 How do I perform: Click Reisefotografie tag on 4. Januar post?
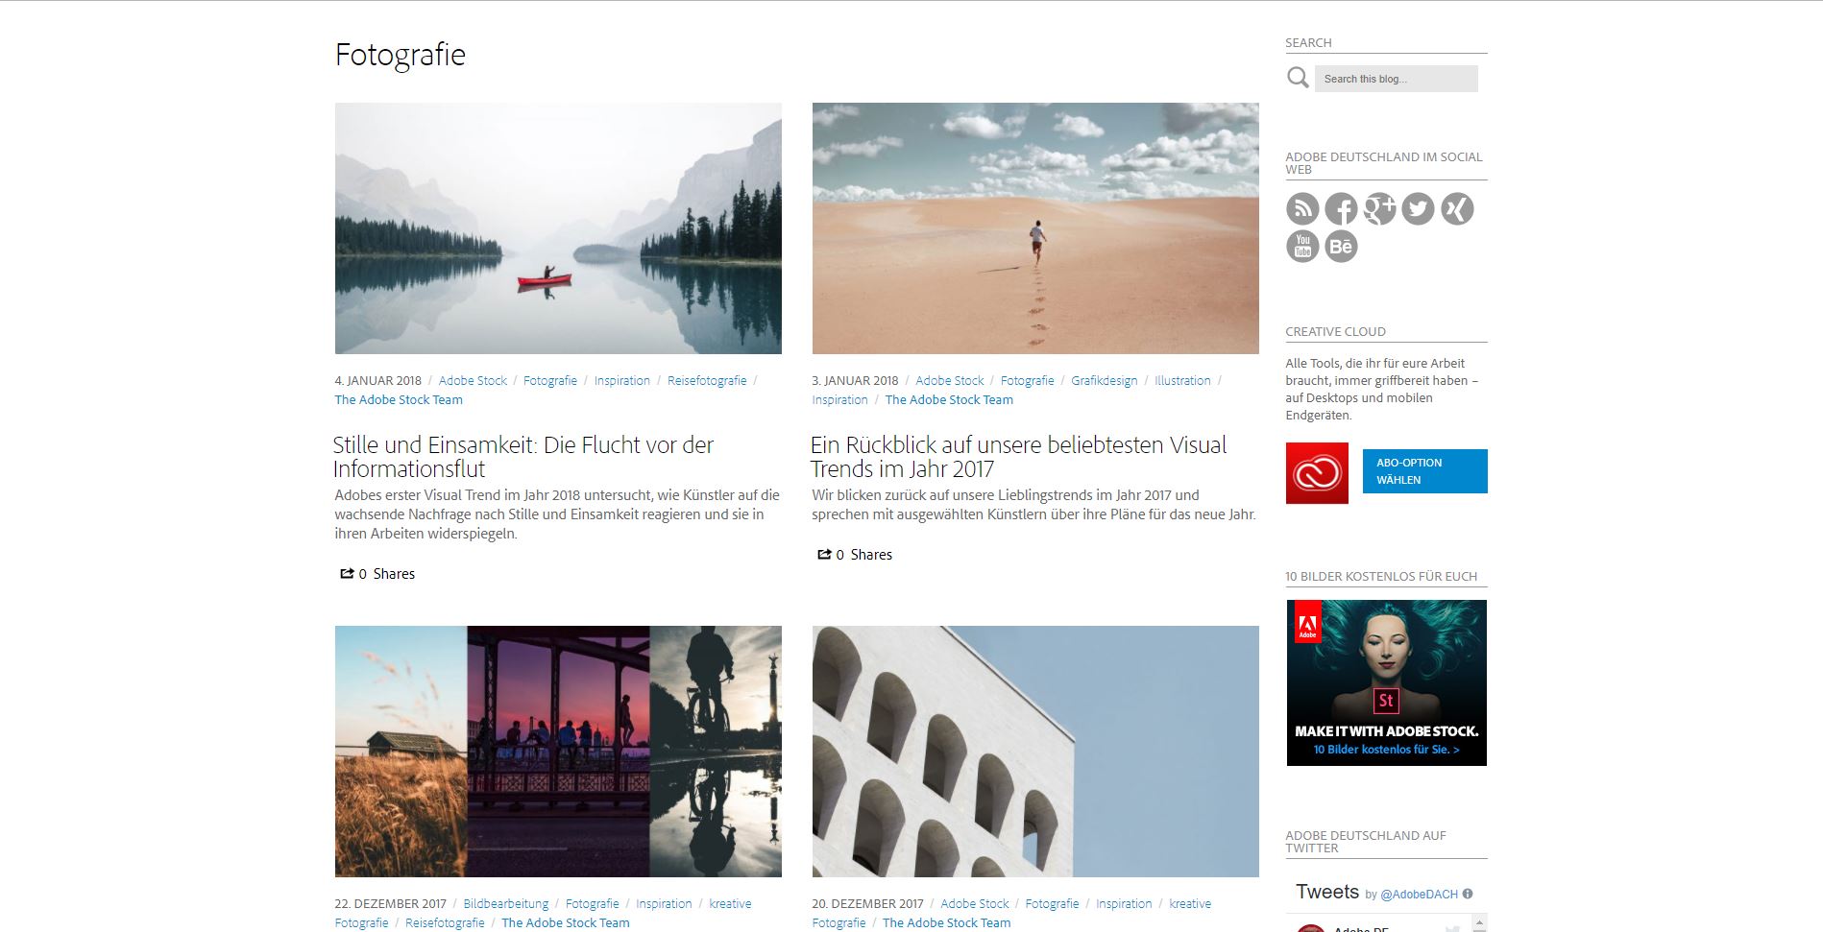[x=707, y=380]
